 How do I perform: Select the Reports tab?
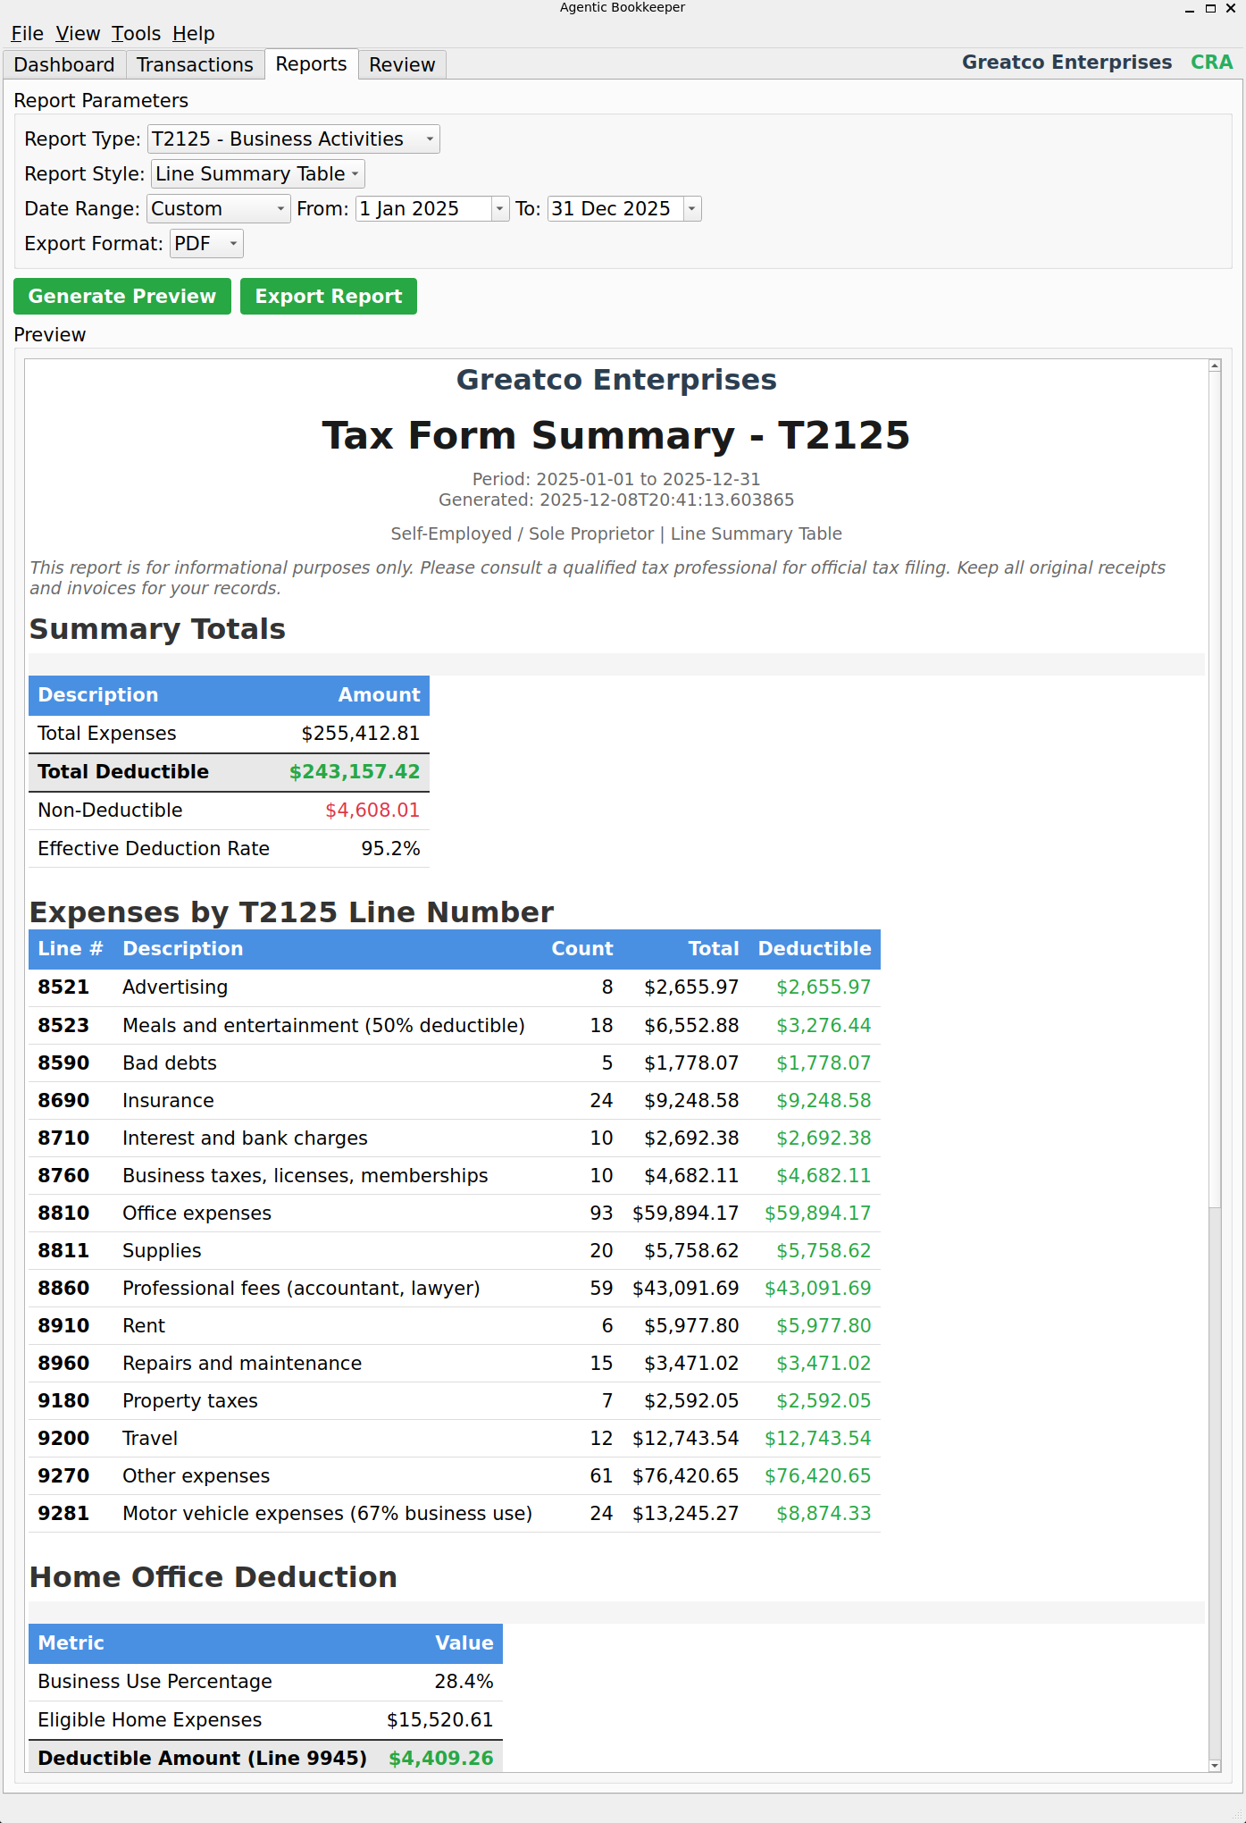click(311, 64)
